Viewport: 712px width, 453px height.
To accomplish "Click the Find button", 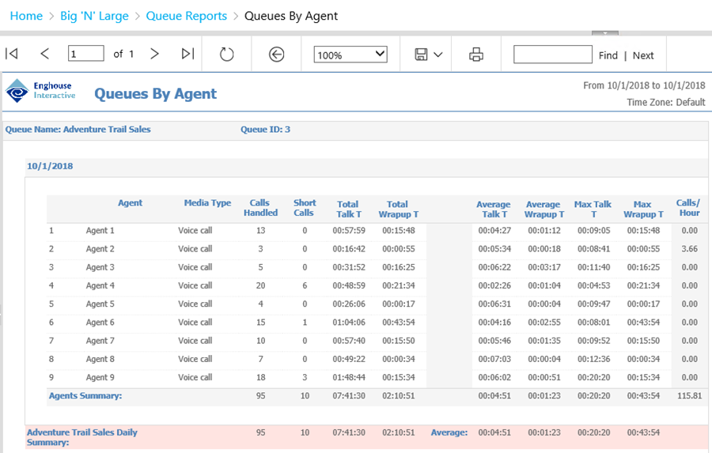I will (608, 55).
